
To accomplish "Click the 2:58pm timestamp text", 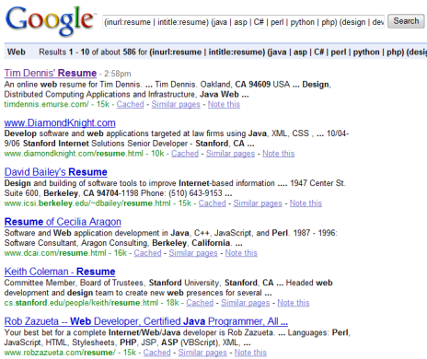I will point(118,74).
